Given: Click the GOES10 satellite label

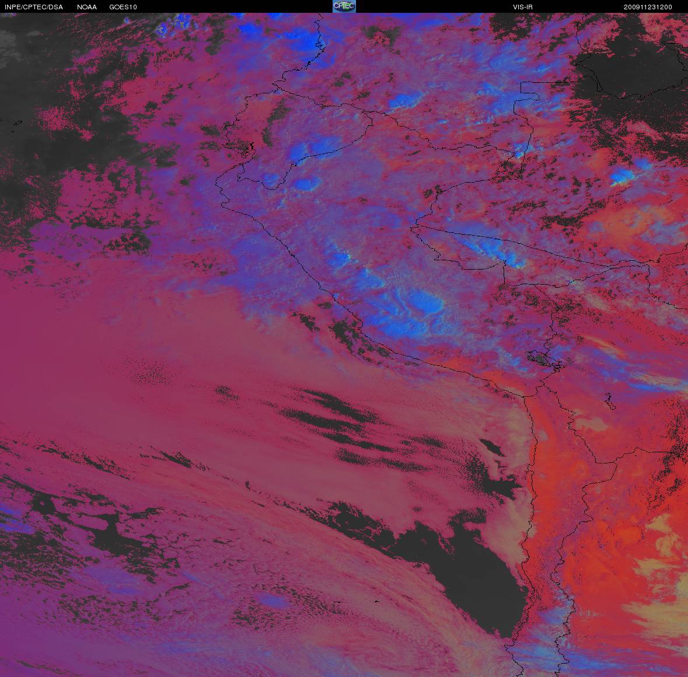Looking at the screenshot, I should pos(123,7).
